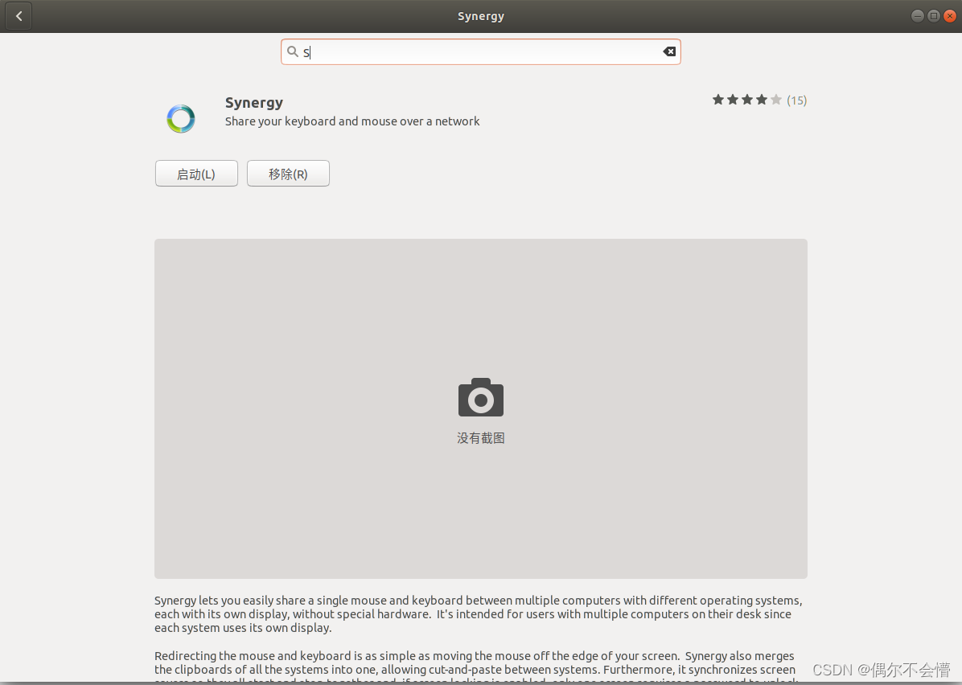Click the third rating star

point(747,100)
